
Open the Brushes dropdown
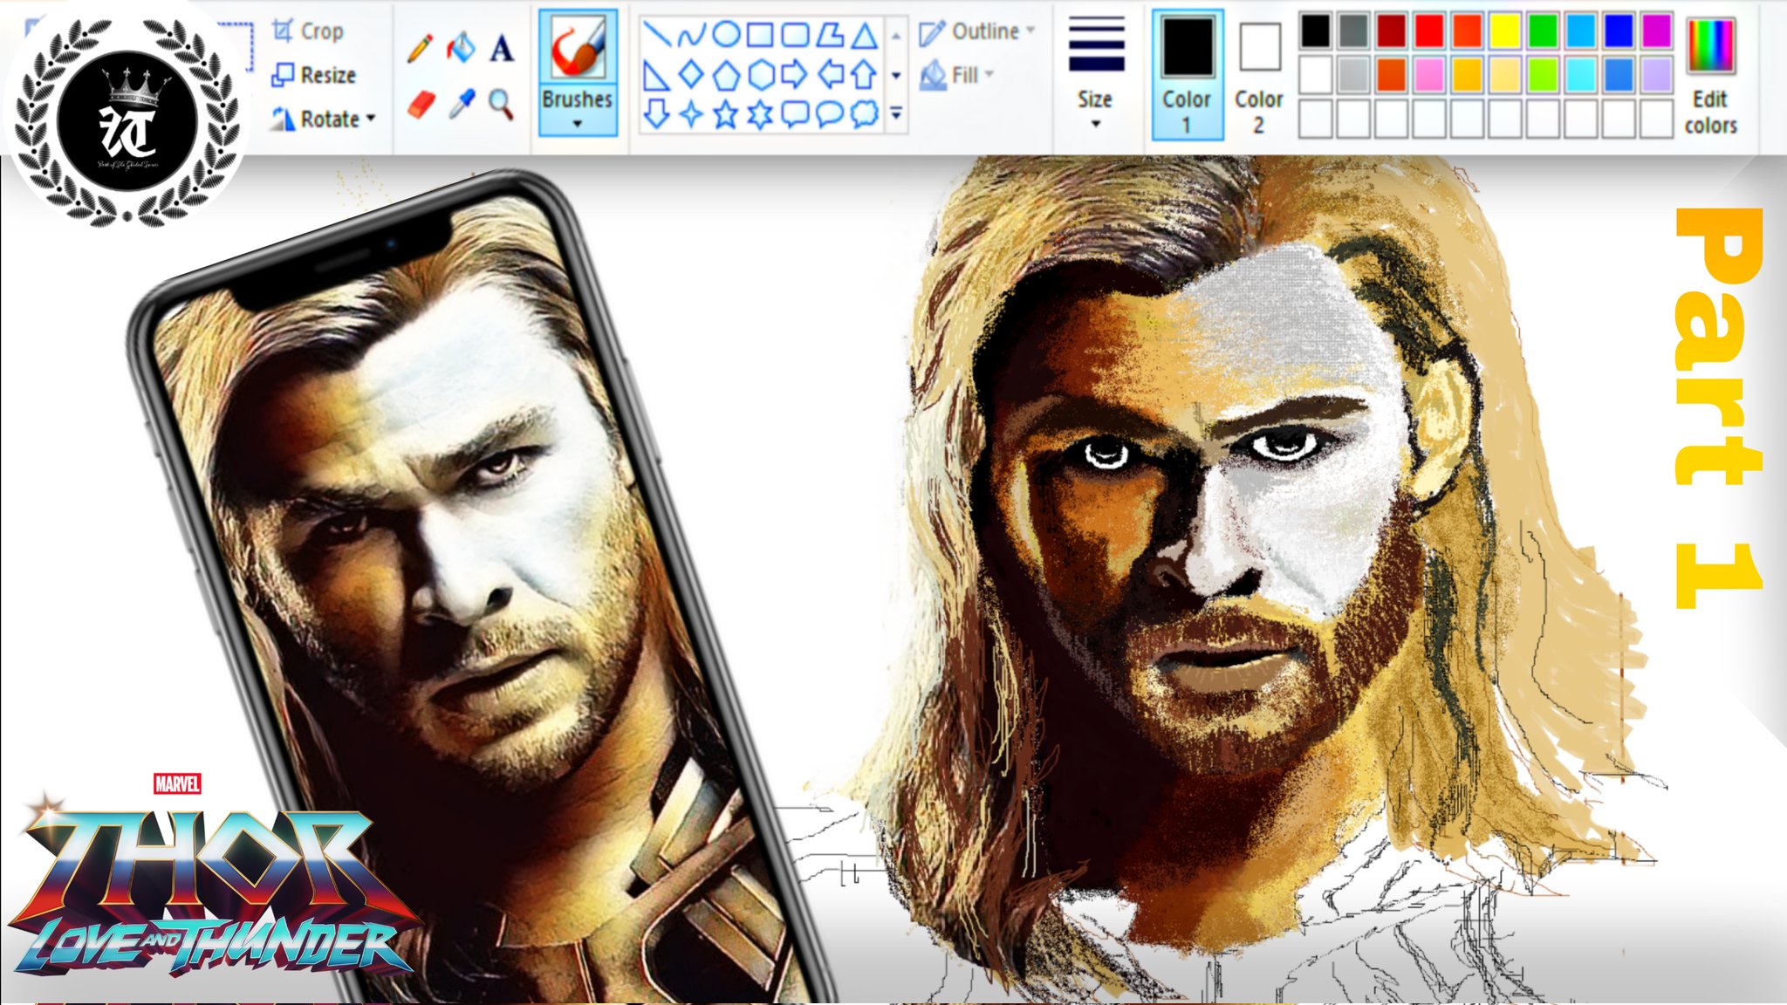[577, 113]
